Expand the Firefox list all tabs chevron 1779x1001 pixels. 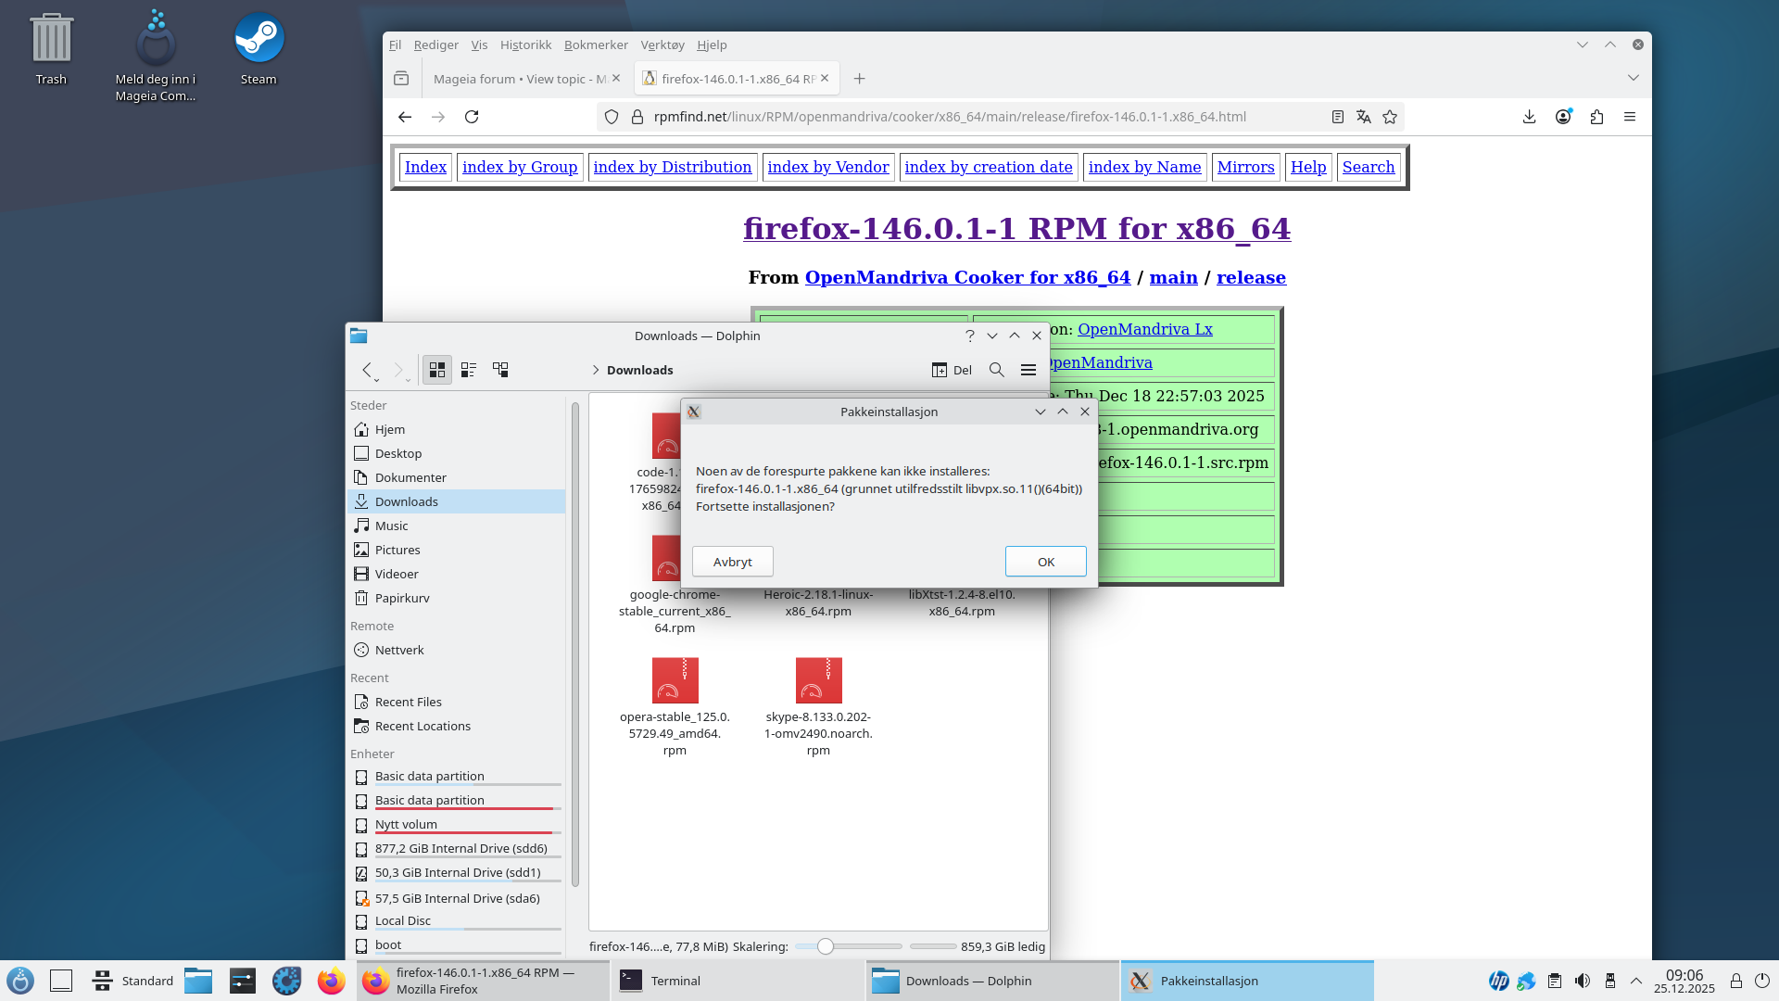click(x=1634, y=79)
